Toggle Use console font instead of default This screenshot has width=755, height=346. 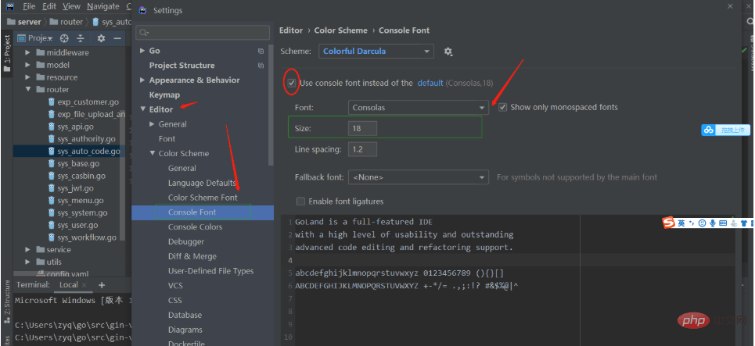coord(291,83)
